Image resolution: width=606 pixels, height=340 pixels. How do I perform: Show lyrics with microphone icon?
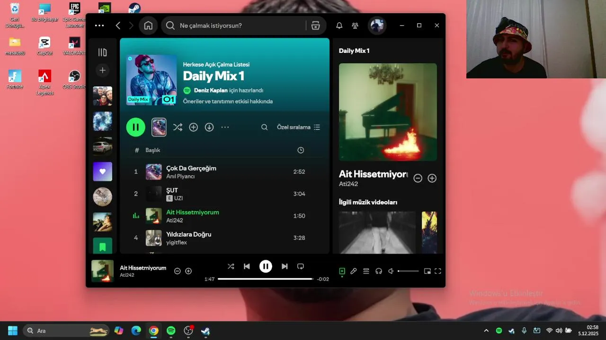[354, 271]
